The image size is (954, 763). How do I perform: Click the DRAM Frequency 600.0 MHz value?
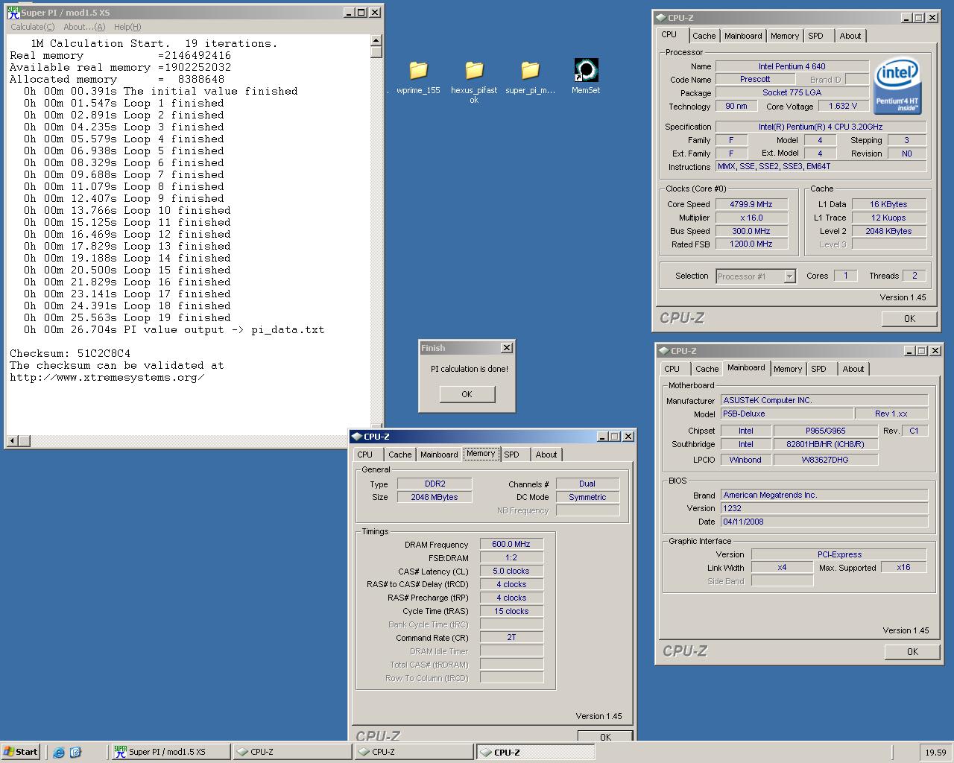511,544
